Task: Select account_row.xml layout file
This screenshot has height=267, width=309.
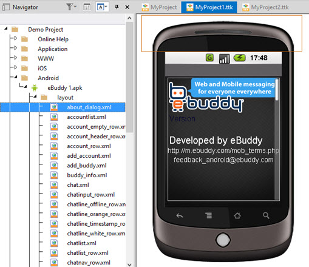Action: 89,146
